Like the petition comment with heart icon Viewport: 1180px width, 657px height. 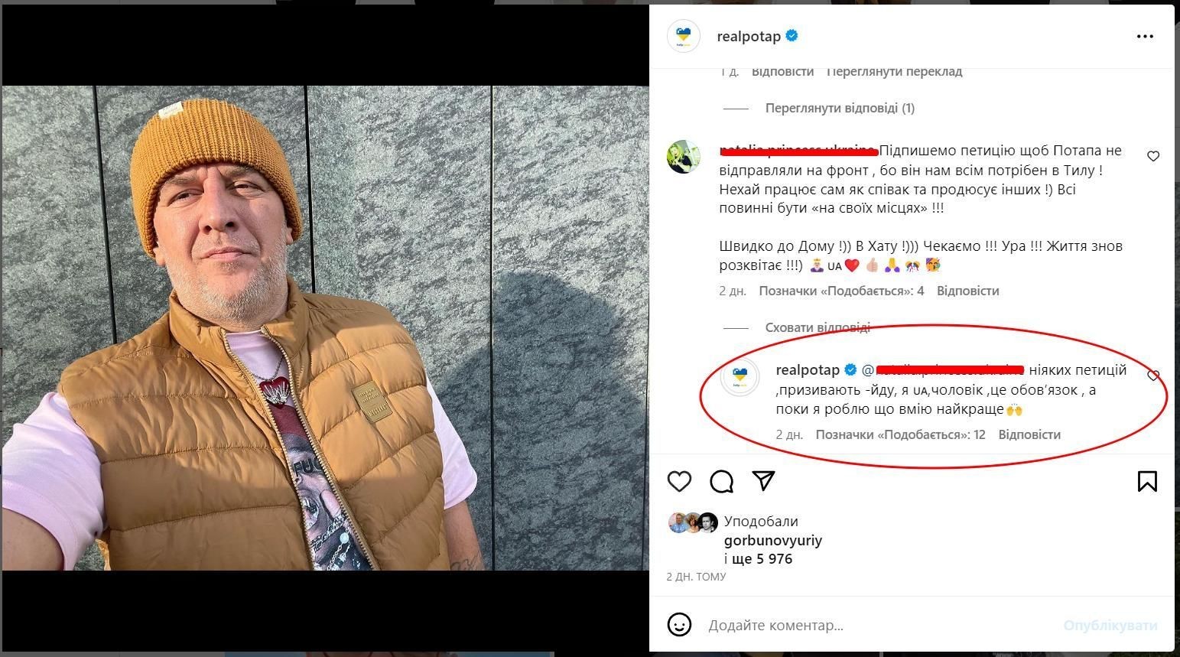tap(1153, 156)
